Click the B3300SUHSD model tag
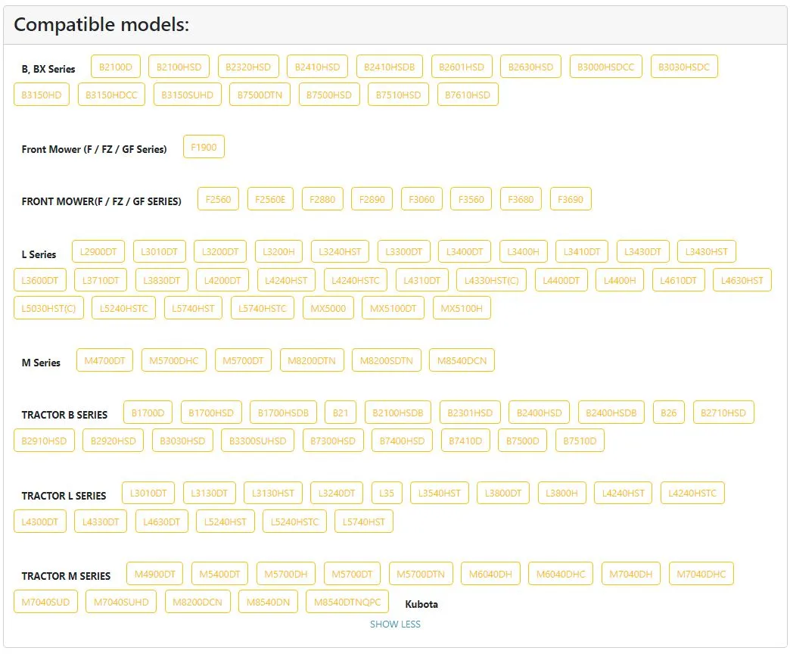Viewport: 790px width, 654px height. [x=257, y=441]
